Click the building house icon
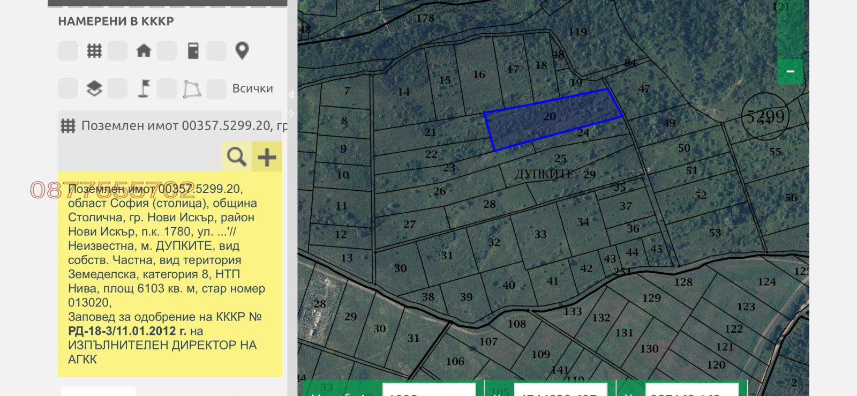Viewport: 857px width, 396px height. 144,51
